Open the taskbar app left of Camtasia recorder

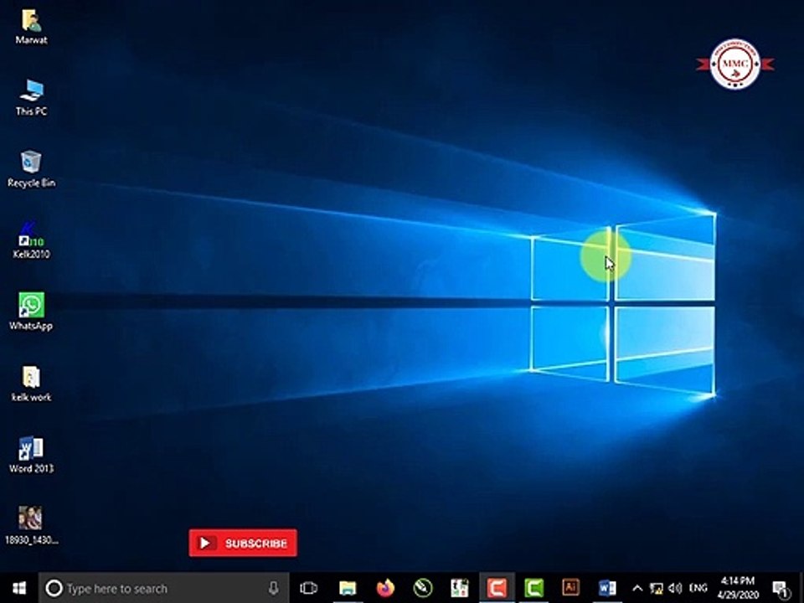pyautogui.click(x=460, y=588)
